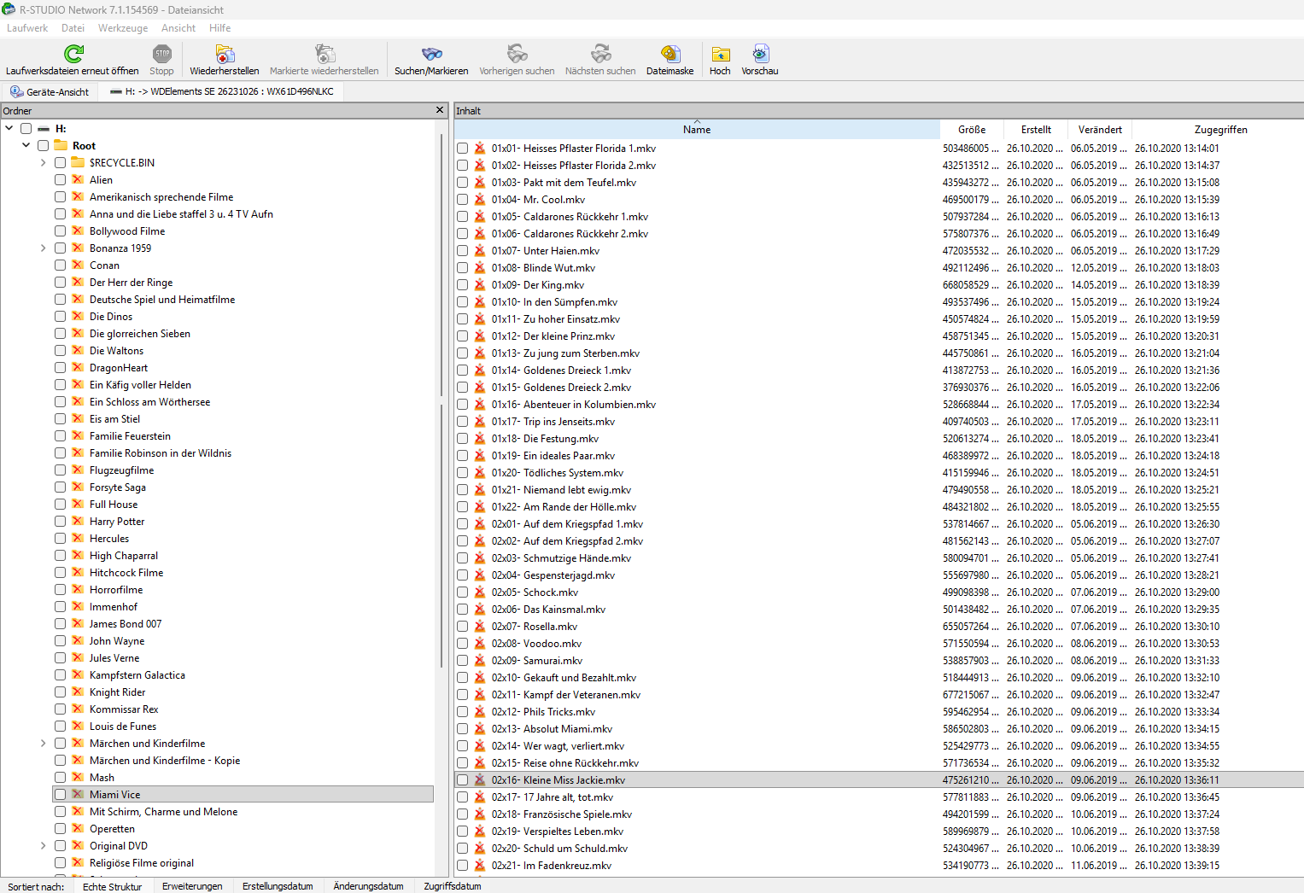Click the deleted folder icon beside James Bond 007
1304x893 pixels.
[x=78, y=623]
